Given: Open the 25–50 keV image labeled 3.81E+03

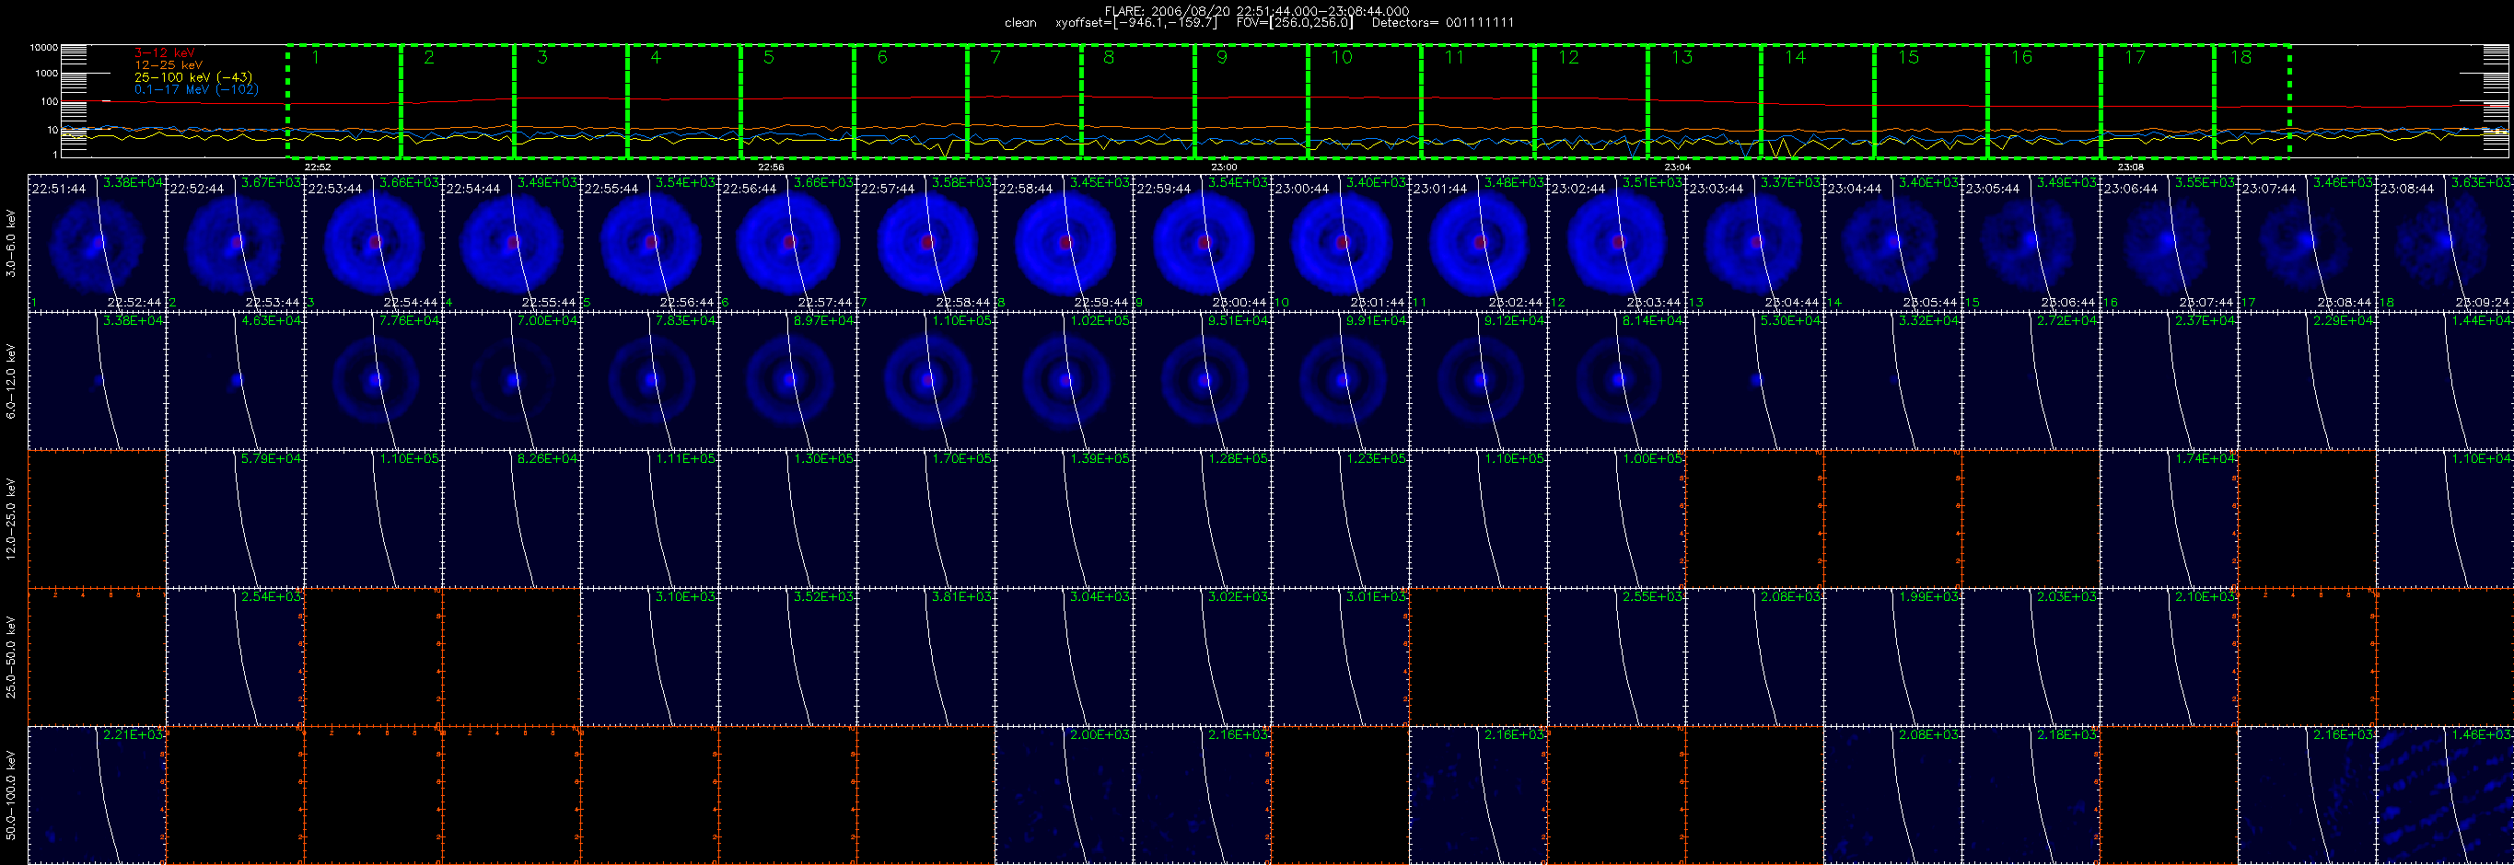Looking at the screenshot, I should (925, 657).
